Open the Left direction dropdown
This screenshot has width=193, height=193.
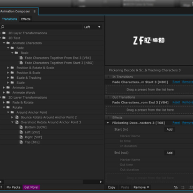coord(92,27)
